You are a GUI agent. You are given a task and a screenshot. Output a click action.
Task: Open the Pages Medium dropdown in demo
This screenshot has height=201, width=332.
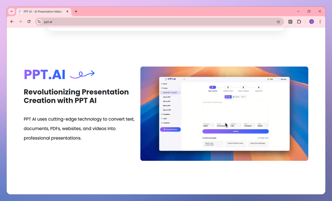tap(263, 125)
